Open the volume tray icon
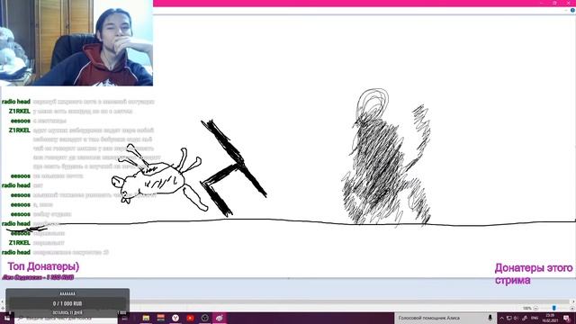Image resolution: width=576 pixels, height=324 pixels. [516, 318]
